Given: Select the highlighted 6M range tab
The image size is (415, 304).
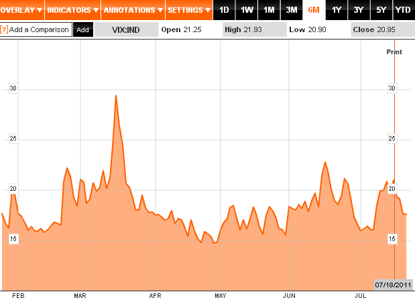Looking at the screenshot, I should tap(313, 10).
